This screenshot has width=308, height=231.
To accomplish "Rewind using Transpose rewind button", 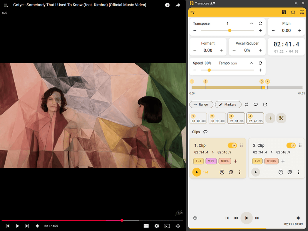I will (236, 218).
